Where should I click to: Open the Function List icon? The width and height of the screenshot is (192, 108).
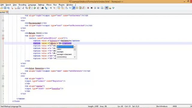click(84, 8)
